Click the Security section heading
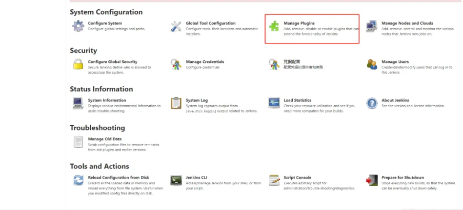This screenshot has width=463, height=210. [83, 51]
